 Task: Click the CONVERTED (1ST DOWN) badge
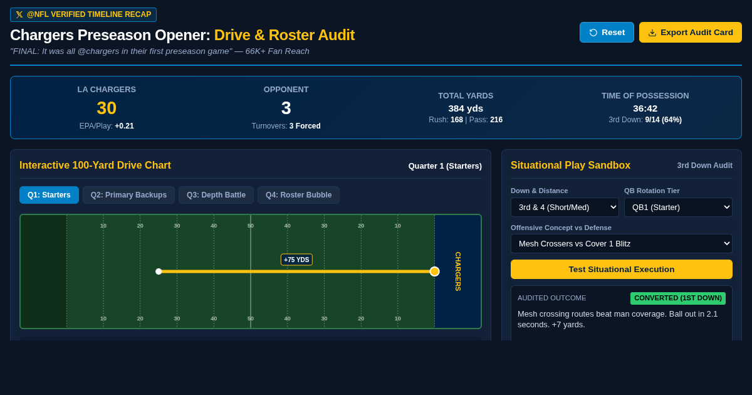point(678,298)
